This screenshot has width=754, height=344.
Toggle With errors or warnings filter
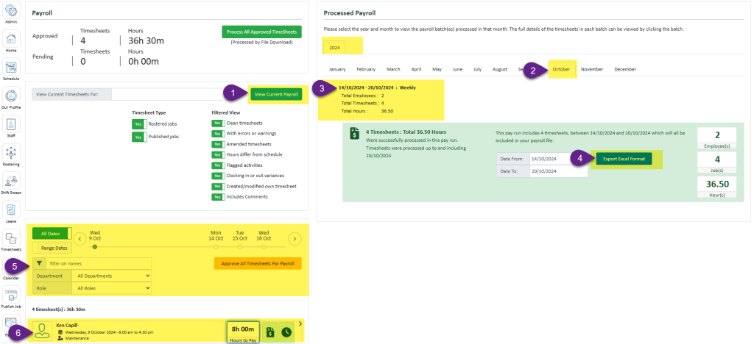[x=218, y=133]
